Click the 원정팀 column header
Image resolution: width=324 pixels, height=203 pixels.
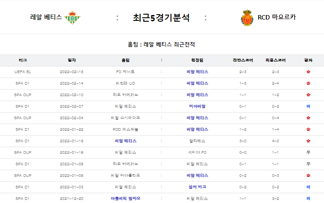tap(197, 60)
